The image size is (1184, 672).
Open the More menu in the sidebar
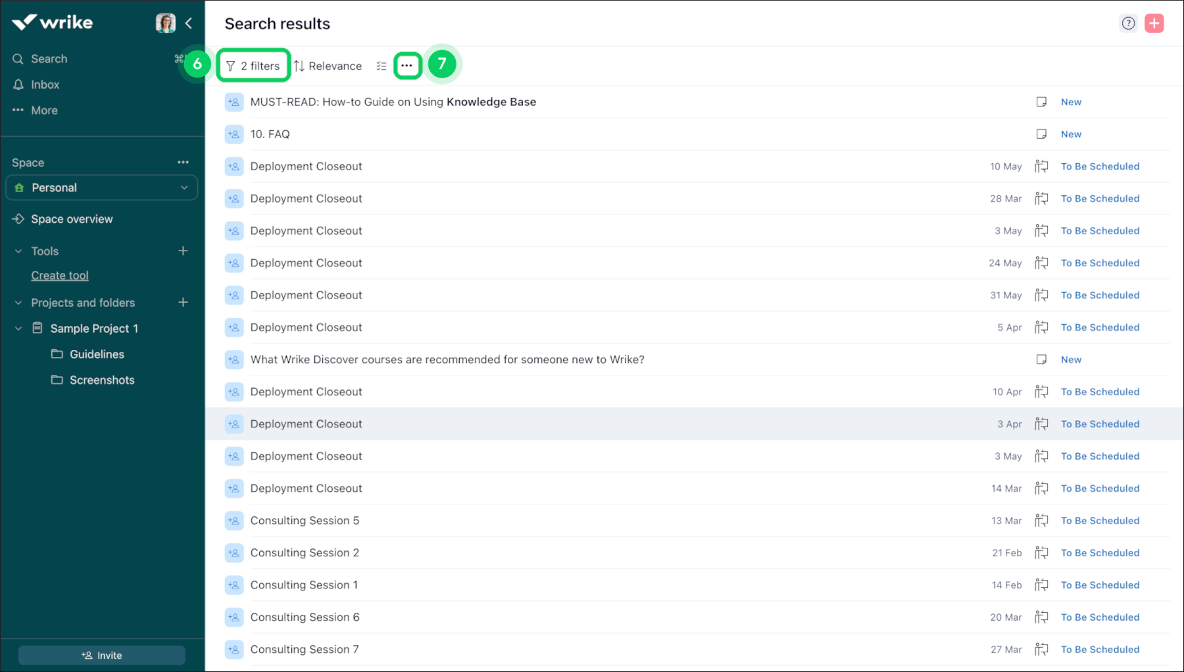coord(43,110)
